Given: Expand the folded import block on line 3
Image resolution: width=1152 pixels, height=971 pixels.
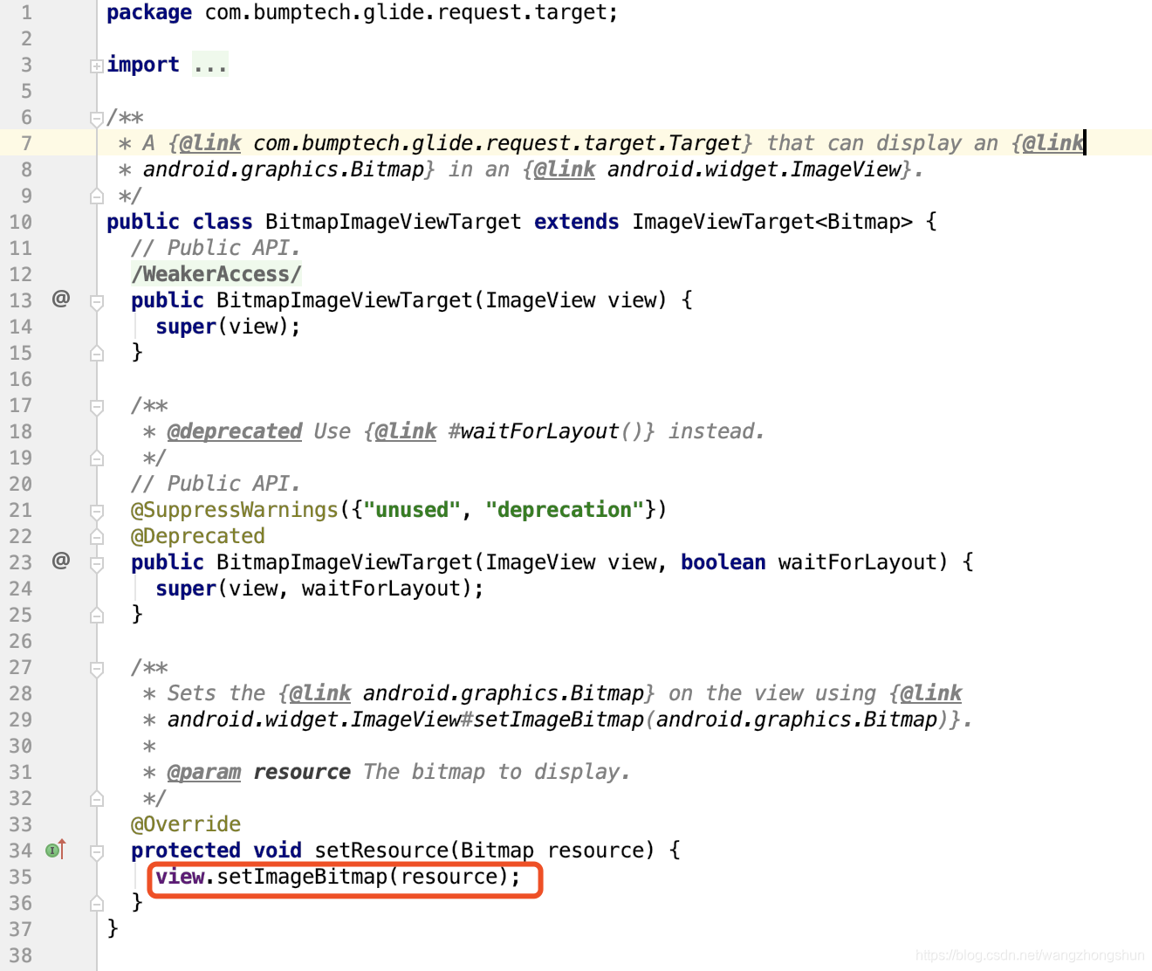Looking at the screenshot, I should (x=97, y=65).
